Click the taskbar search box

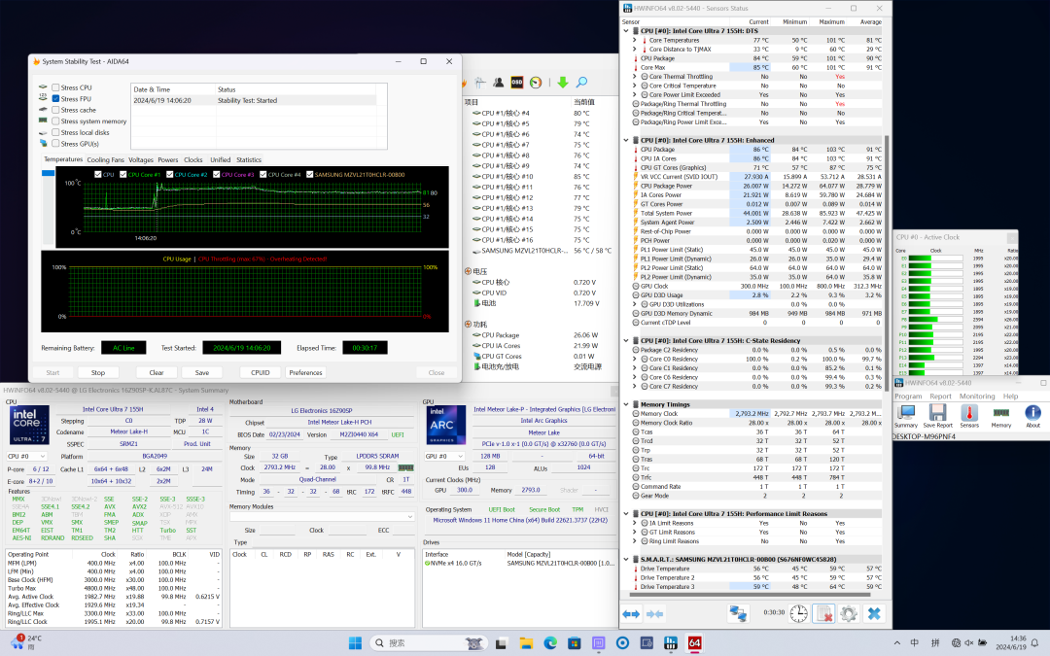pos(429,643)
